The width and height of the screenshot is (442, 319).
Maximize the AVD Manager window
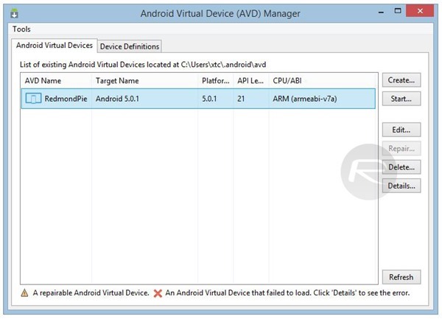(398, 11)
